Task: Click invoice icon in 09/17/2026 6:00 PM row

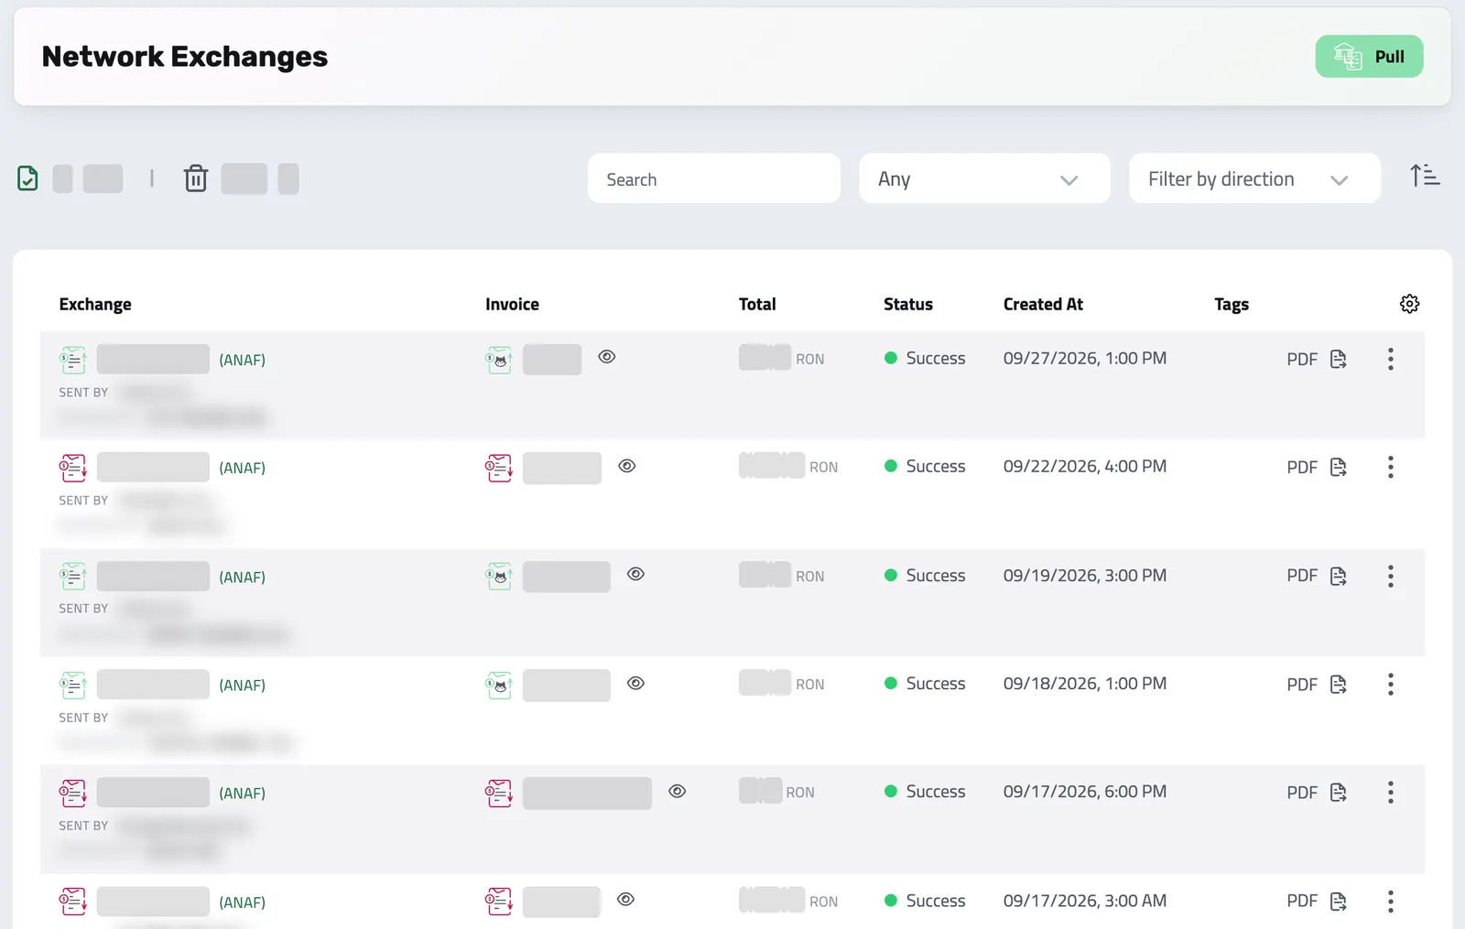Action: coord(499,793)
